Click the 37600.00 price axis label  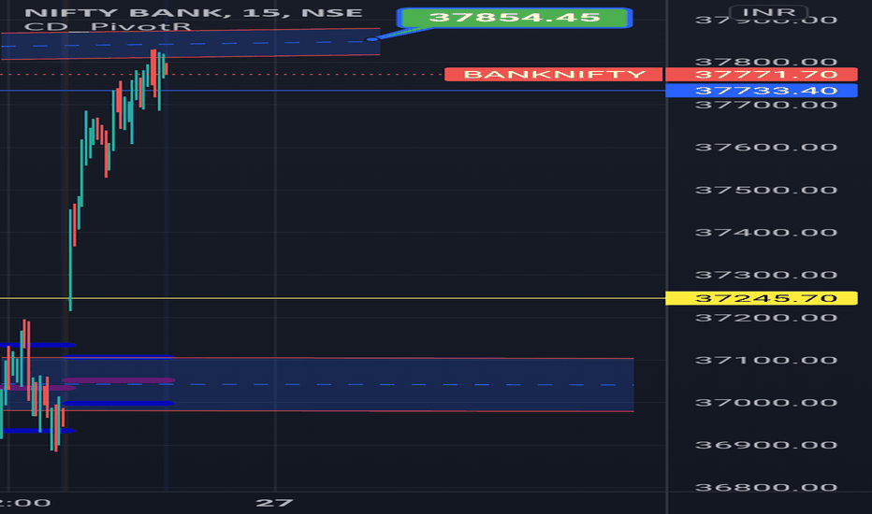click(x=765, y=148)
